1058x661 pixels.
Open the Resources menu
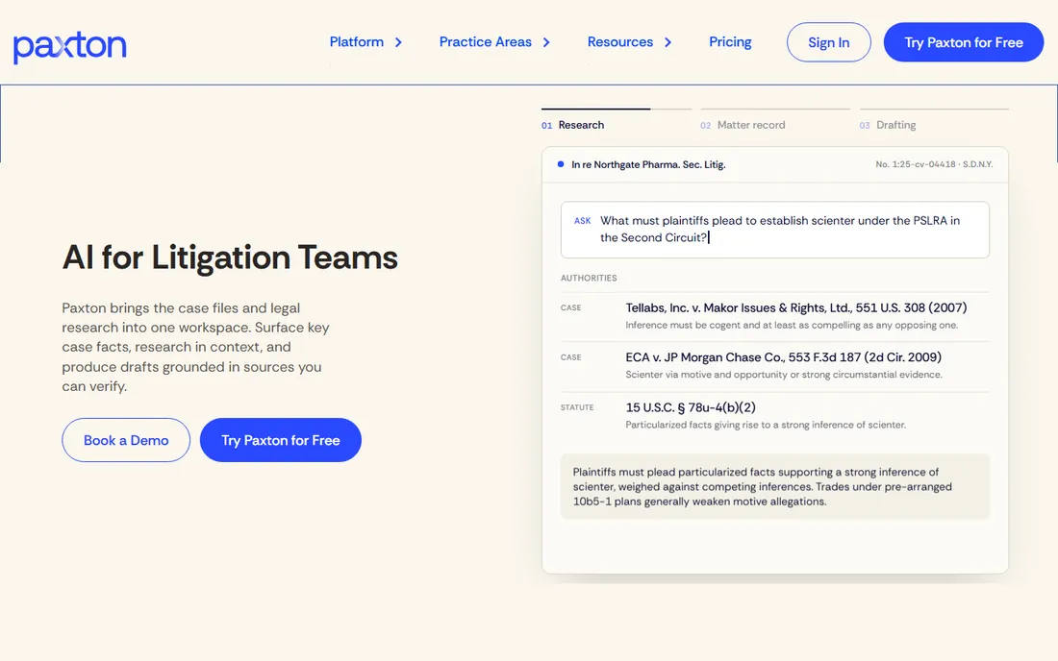[620, 41]
